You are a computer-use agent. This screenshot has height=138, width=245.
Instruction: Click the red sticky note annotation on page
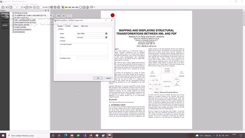[112, 15]
